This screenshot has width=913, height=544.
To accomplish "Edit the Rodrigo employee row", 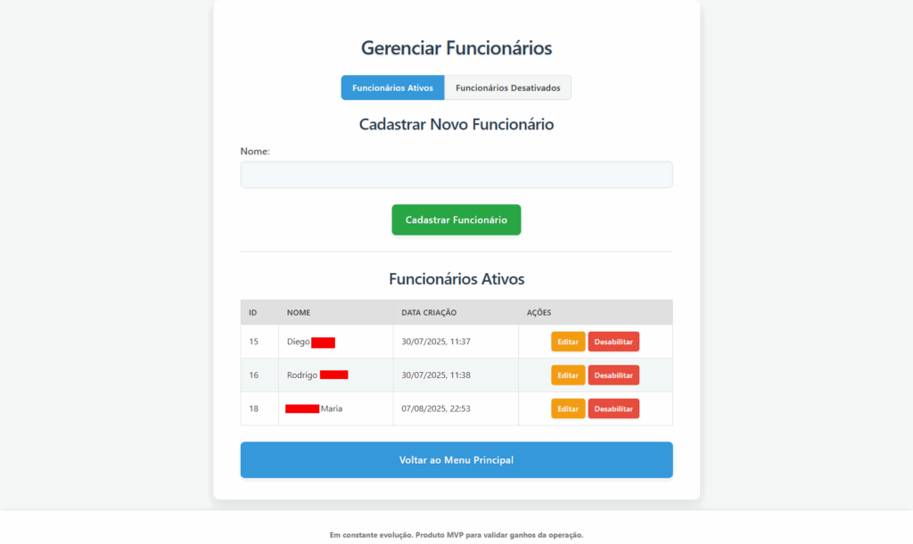I will pos(568,375).
